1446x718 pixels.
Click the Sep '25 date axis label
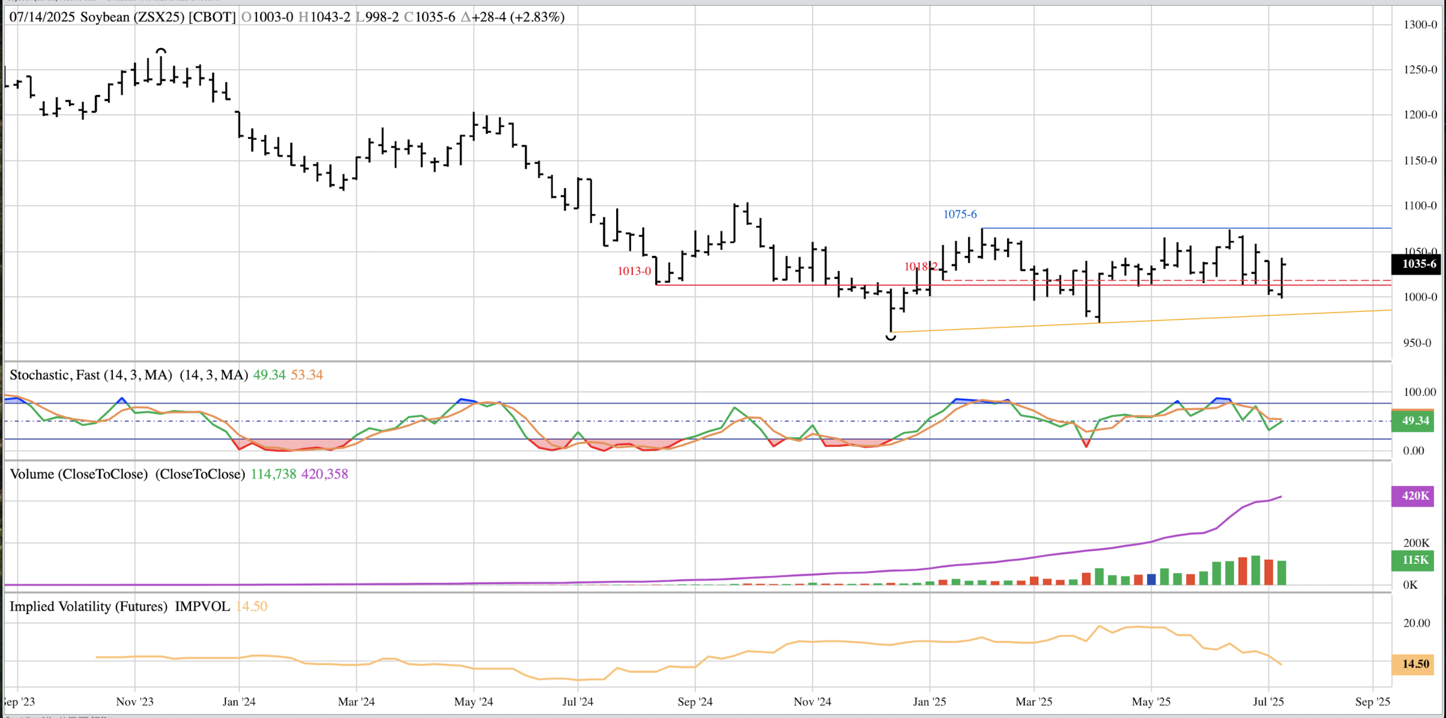click(1372, 702)
